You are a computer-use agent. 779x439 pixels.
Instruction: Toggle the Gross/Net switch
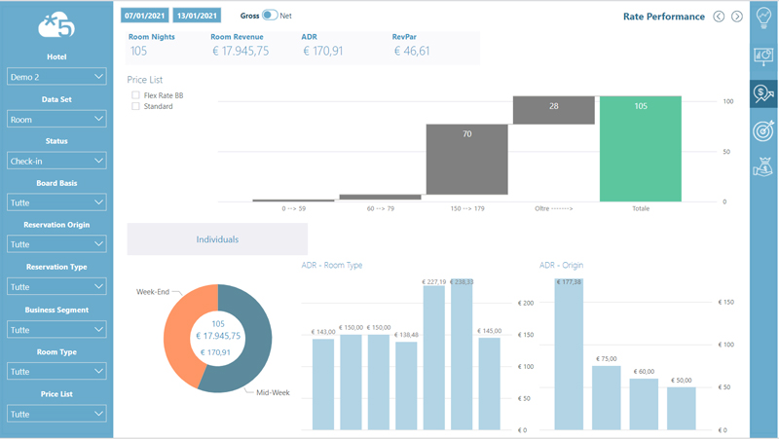(x=270, y=15)
